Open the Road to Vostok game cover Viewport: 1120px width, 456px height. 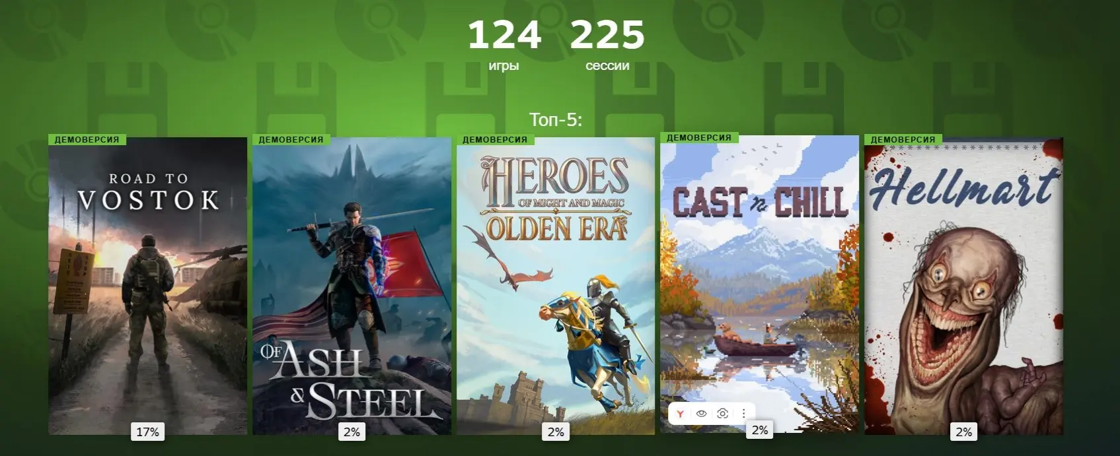click(147, 286)
